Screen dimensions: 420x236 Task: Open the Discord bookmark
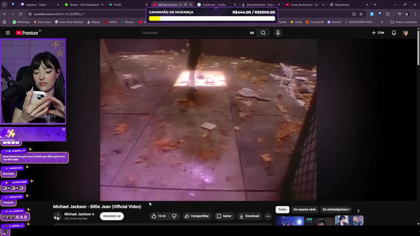pos(334,22)
